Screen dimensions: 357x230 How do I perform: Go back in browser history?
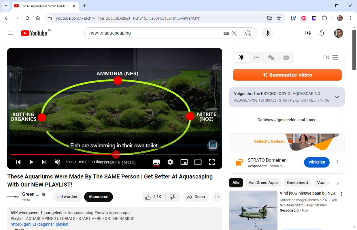click(7, 18)
